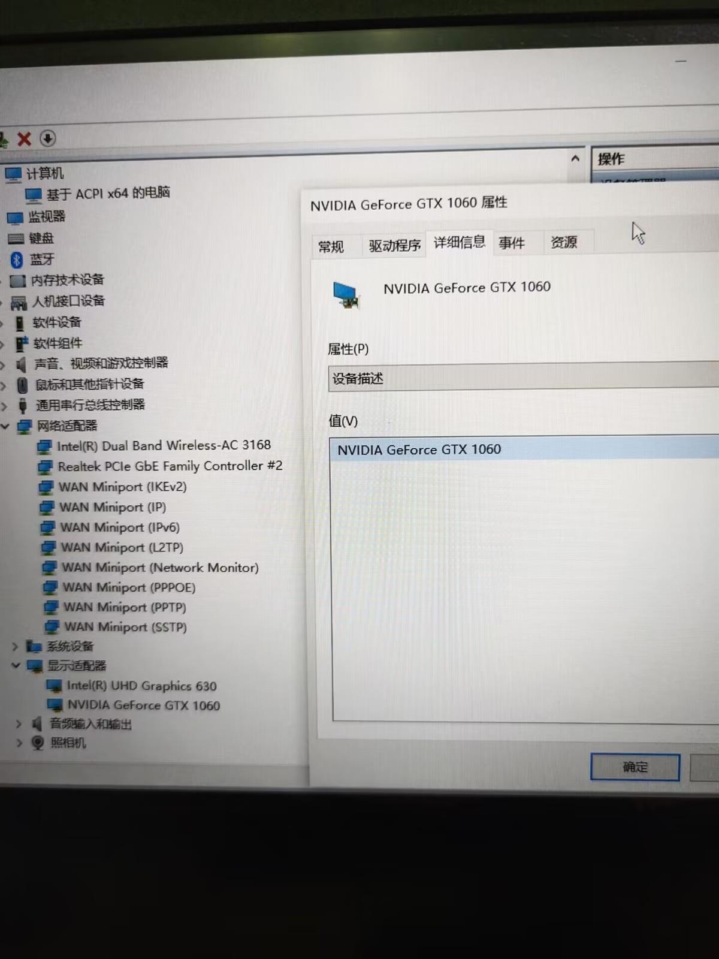
Task: Switch to the 驱动程序 driver tab
Action: (394, 246)
